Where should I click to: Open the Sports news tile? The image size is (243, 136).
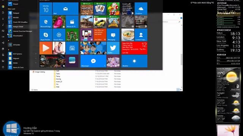(x=128, y=9)
